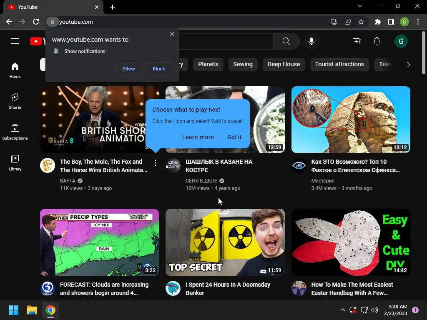
Task: Start voice search with microphone icon
Action: 311,41
